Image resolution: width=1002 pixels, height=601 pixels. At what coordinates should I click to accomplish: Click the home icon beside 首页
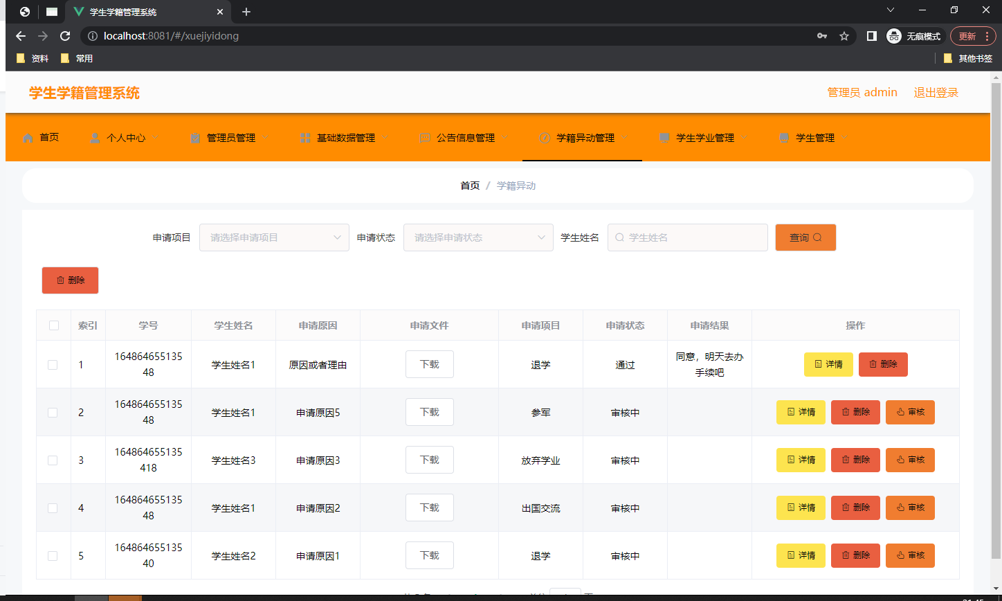[28, 138]
